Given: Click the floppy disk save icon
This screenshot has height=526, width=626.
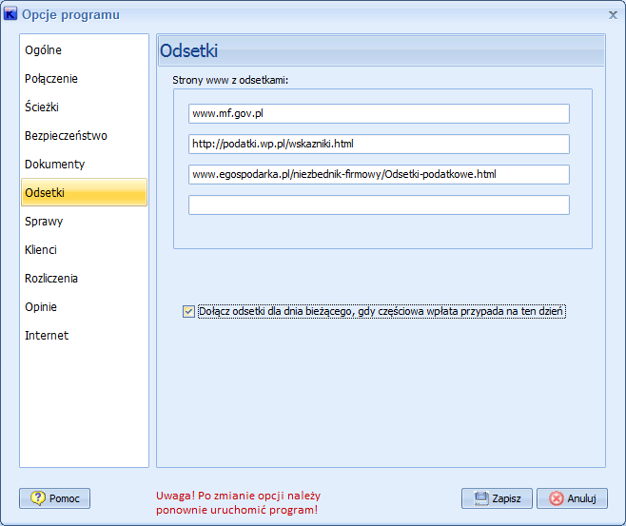Looking at the screenshot, I should tap(481, 498).
